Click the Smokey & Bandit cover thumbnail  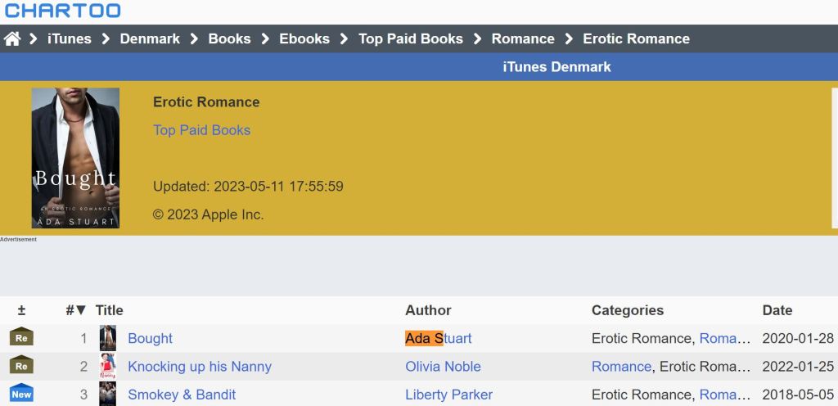point(107,394)
